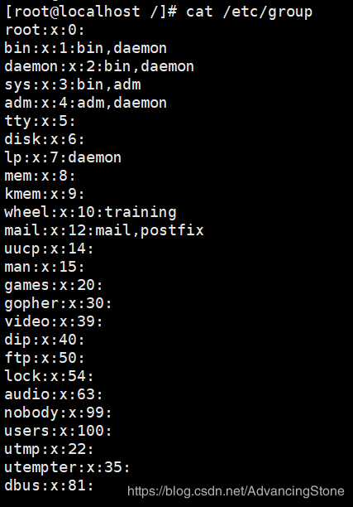
Task: Select the wheel:x:10:training line
Action: (90, 213)
